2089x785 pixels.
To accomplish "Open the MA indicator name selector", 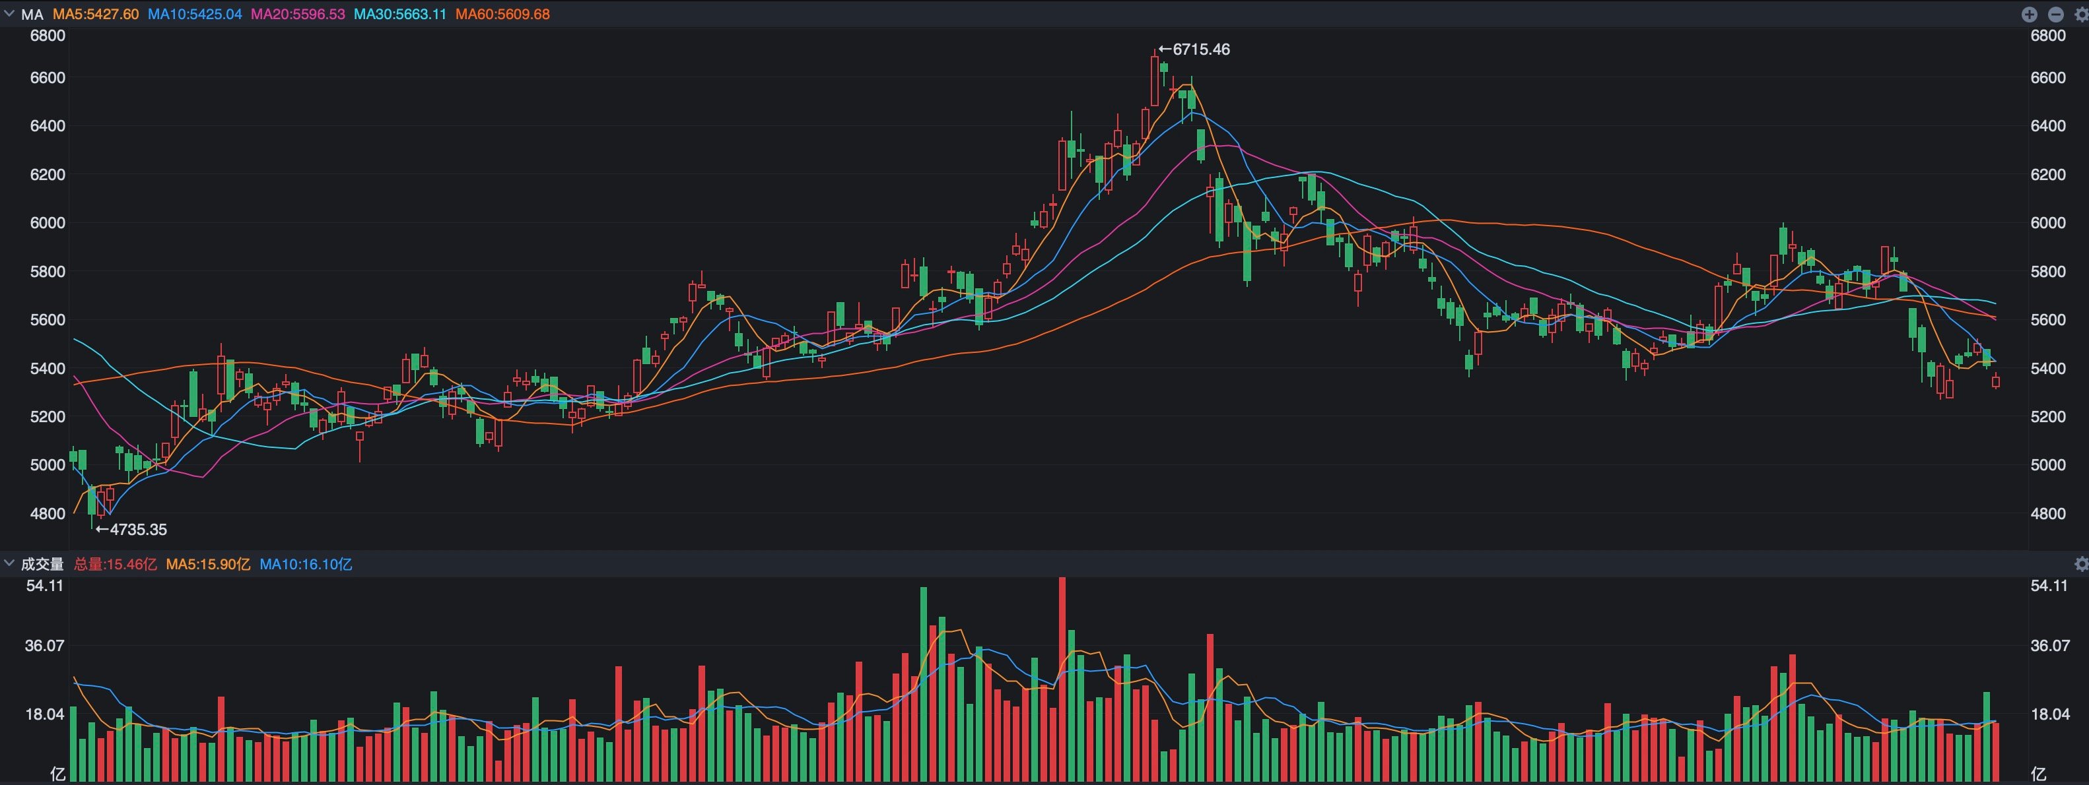I will pyautogui.click(x=32, y=15).
